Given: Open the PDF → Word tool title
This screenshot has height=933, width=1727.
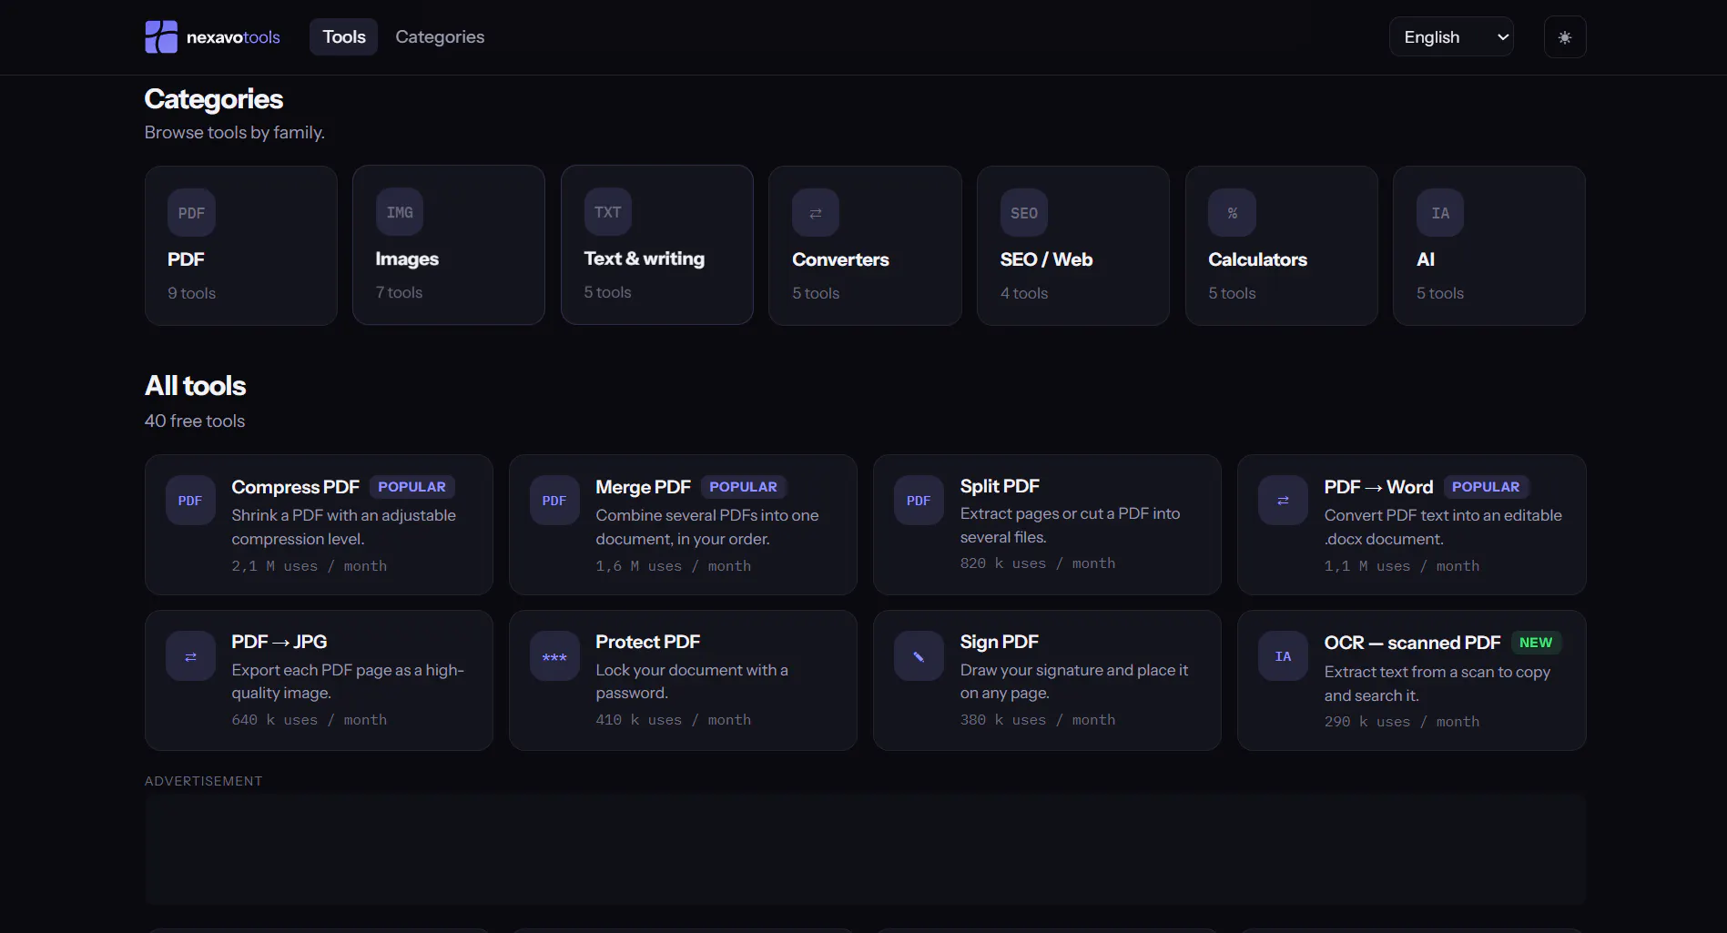Looking at the screenshot, I should pos(1378,487).
